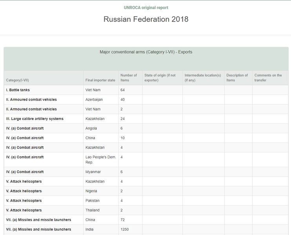Click the Major conventional arms Exports panel header
Image resolution: width=291 pixels, height=235 pixels.
coord(146,59)
